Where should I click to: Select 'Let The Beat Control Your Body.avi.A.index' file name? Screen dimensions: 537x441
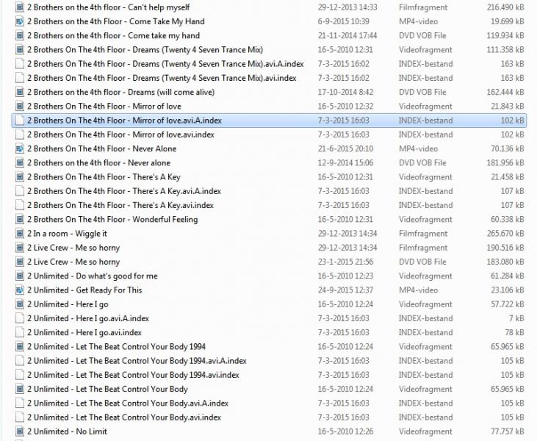(128, 403)
